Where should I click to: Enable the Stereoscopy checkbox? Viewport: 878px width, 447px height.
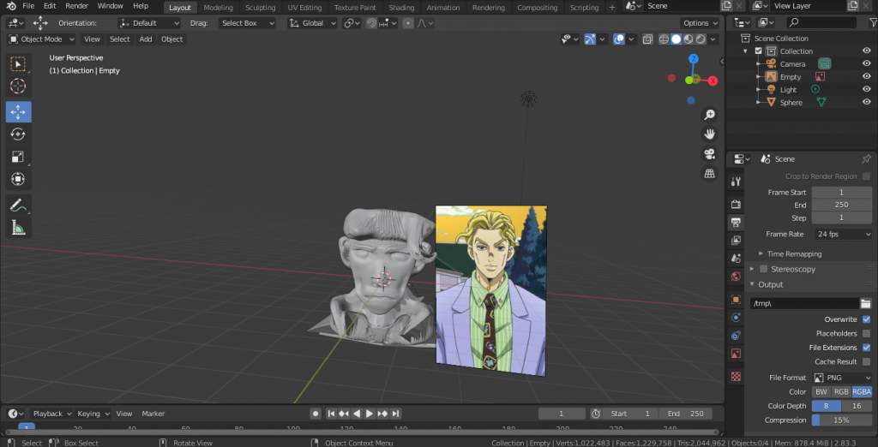click(763, 269)
